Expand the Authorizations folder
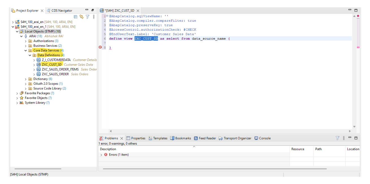The image size is (370, 184). click(x=26, y=41)
